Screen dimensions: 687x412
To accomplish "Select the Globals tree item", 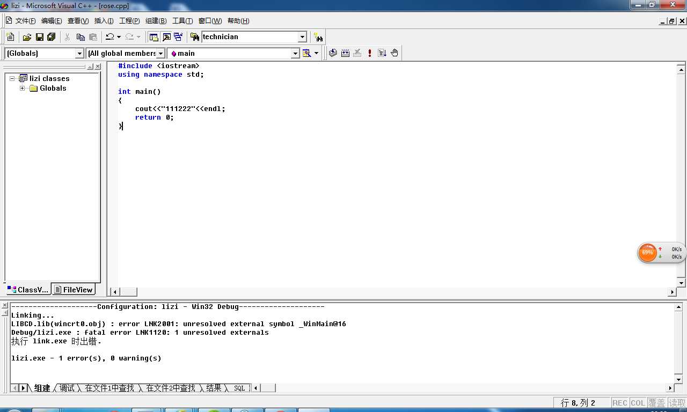I will [53, 88].
